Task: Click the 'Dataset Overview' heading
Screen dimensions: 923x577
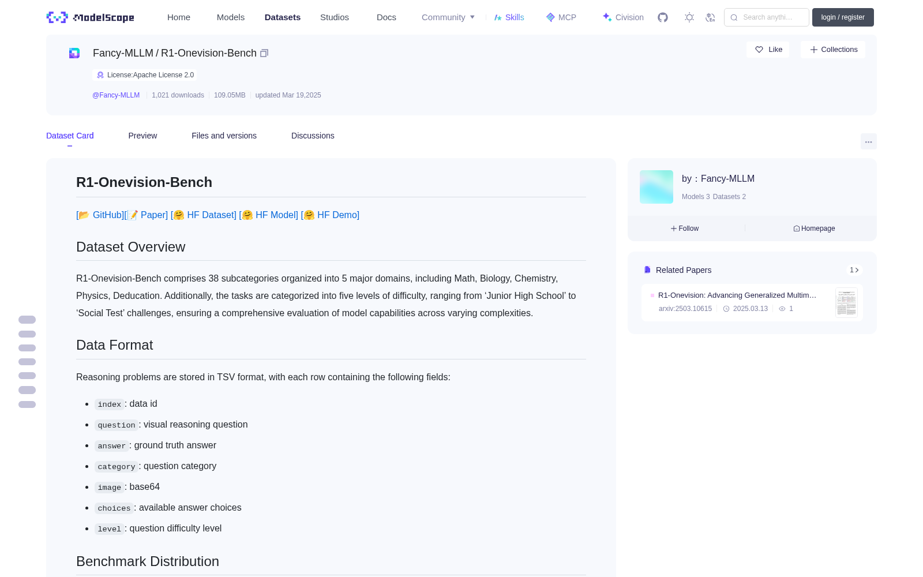Action: 131,247
